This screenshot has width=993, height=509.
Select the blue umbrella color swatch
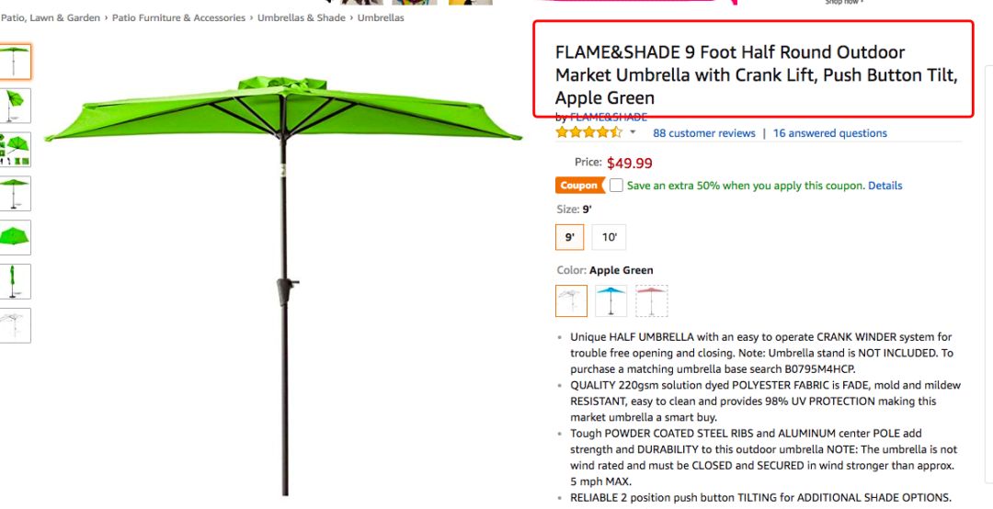[x=611, y=300]
